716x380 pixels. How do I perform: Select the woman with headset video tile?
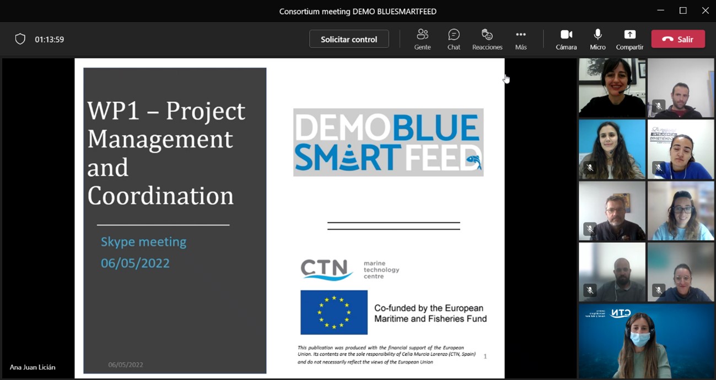612,88
